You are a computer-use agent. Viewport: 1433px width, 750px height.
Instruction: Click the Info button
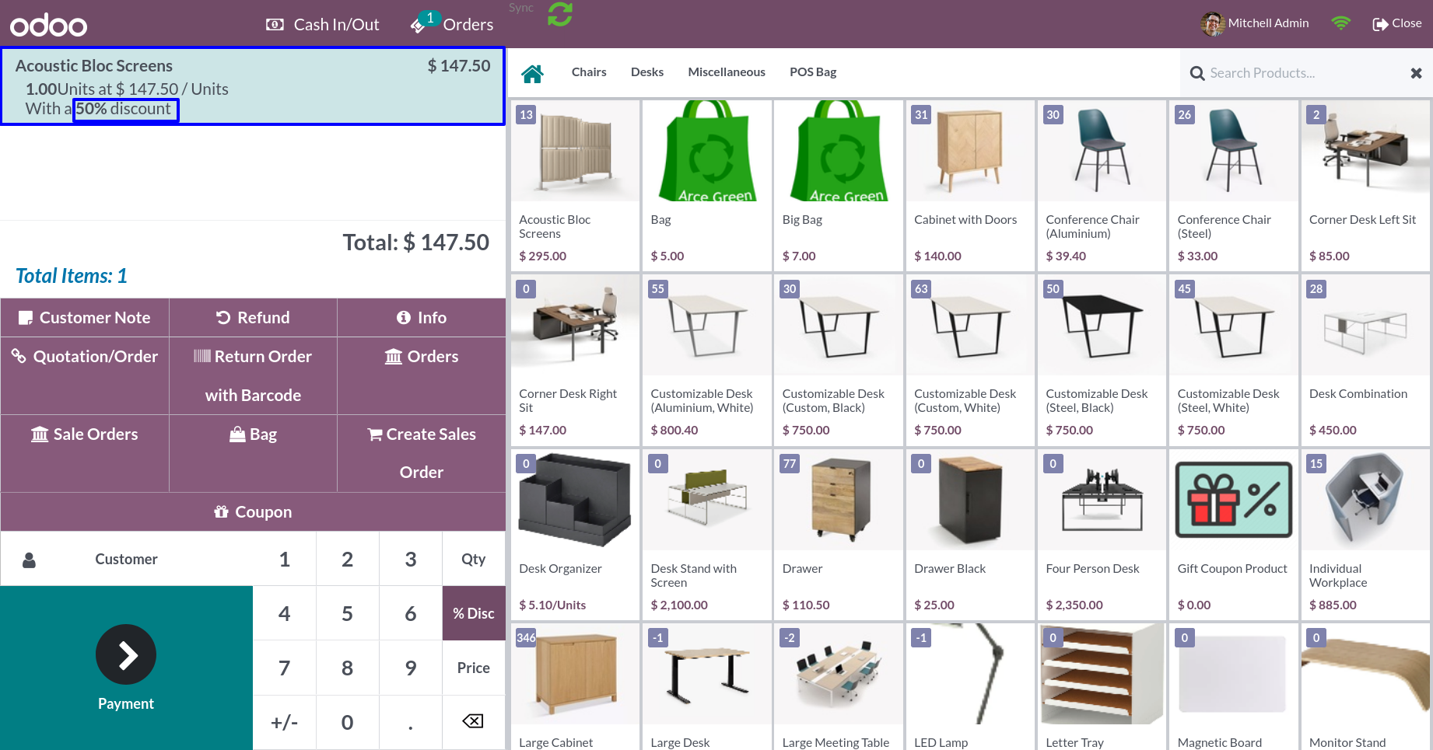[422, 318]
